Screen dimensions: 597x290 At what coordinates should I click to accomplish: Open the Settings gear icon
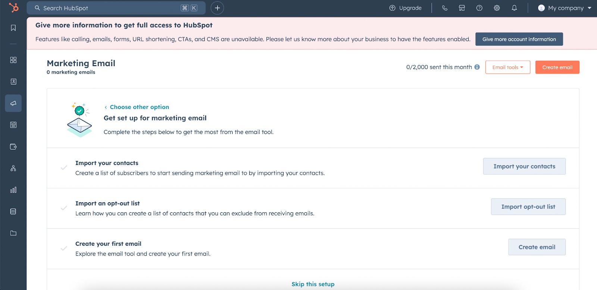click(x=497, y=8)
